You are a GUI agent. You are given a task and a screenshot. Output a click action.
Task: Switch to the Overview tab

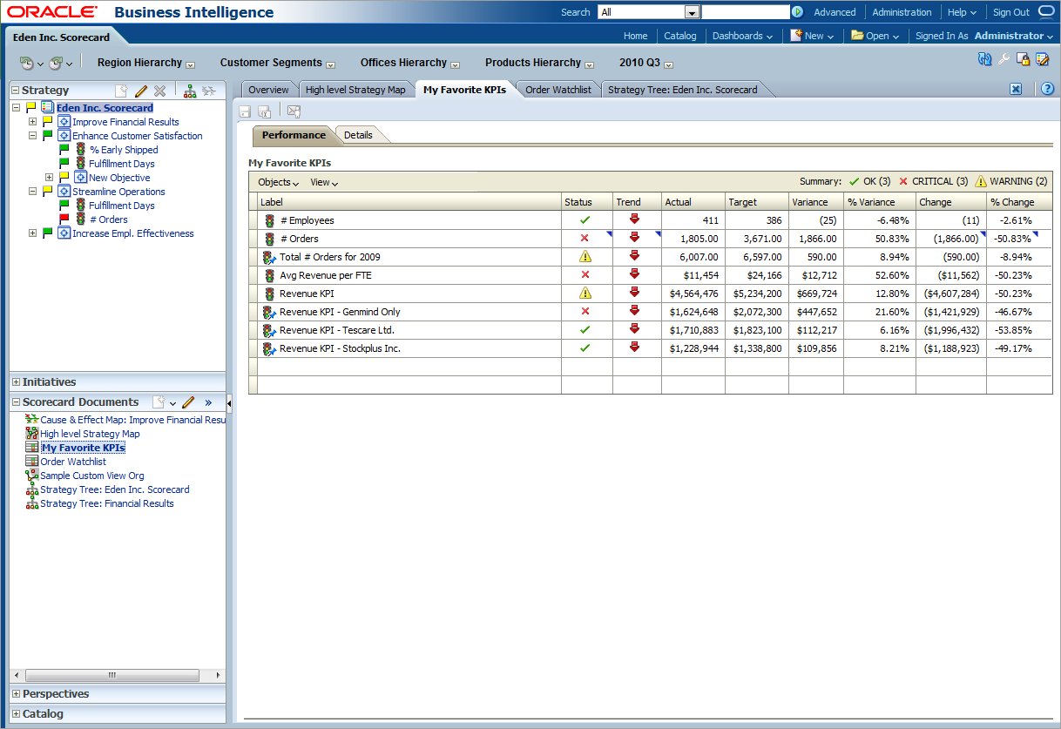click(268, 90)
